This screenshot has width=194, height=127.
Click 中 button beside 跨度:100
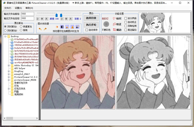[42, 19]
